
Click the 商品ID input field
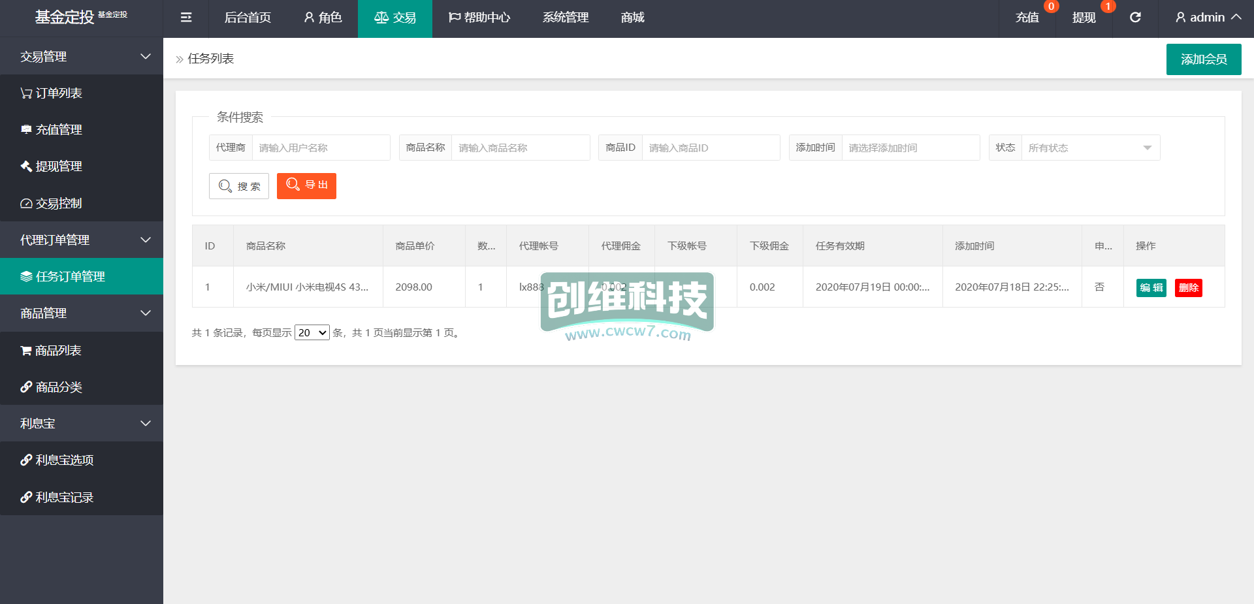tap(711, 148)
